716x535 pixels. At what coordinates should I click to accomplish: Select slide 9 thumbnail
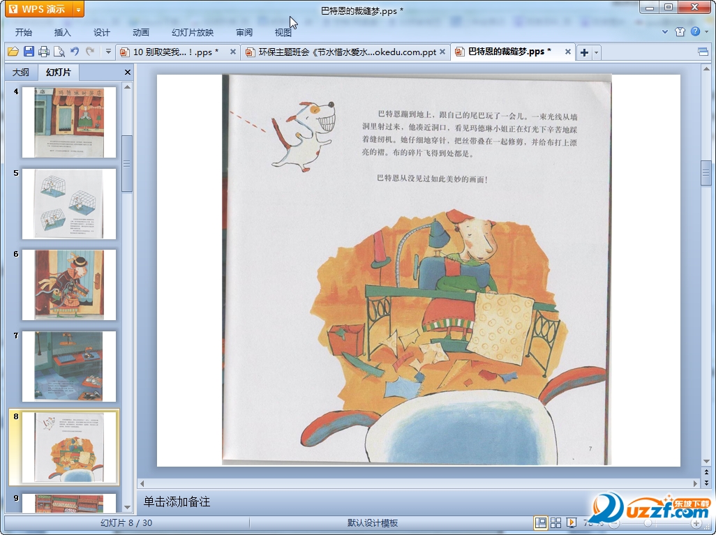coord(69,503)
